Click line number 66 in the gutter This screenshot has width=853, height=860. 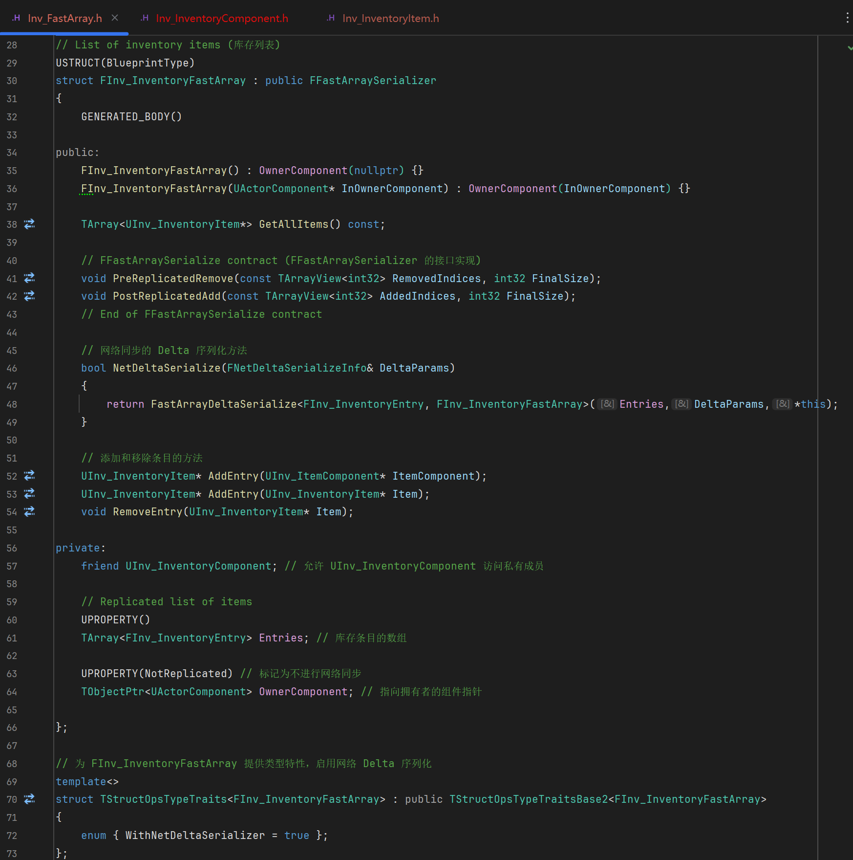coord(12,728)
